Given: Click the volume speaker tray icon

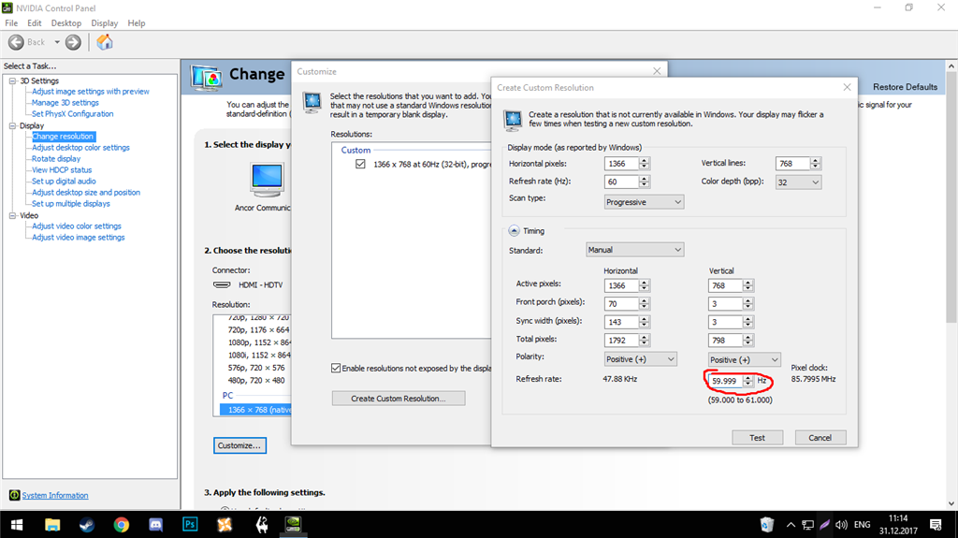Looking at the screenshot, I should pos(841,525).
